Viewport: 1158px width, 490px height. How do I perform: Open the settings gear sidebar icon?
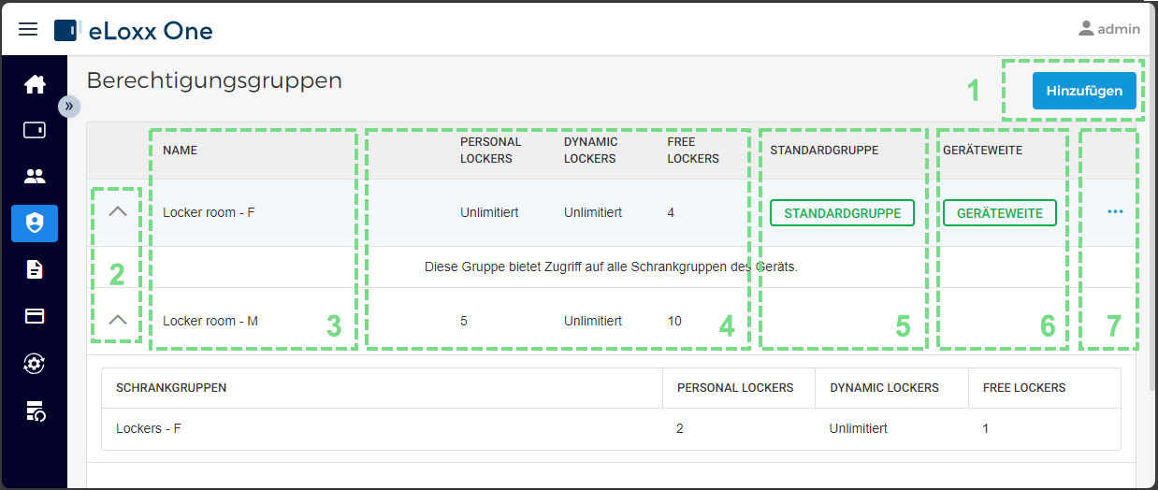point(35,363)
